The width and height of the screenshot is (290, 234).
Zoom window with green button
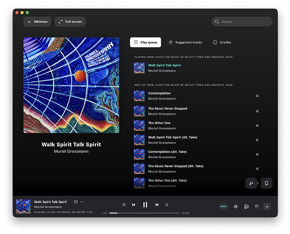tap(27, 13)
